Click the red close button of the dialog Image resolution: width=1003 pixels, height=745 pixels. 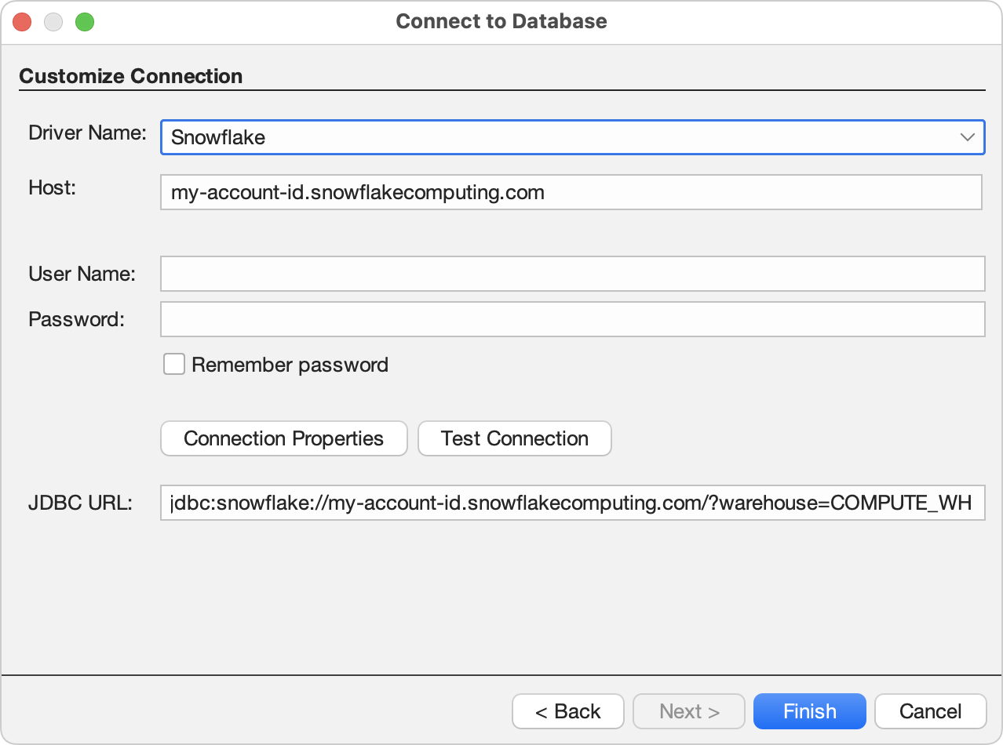pos(22,21)
